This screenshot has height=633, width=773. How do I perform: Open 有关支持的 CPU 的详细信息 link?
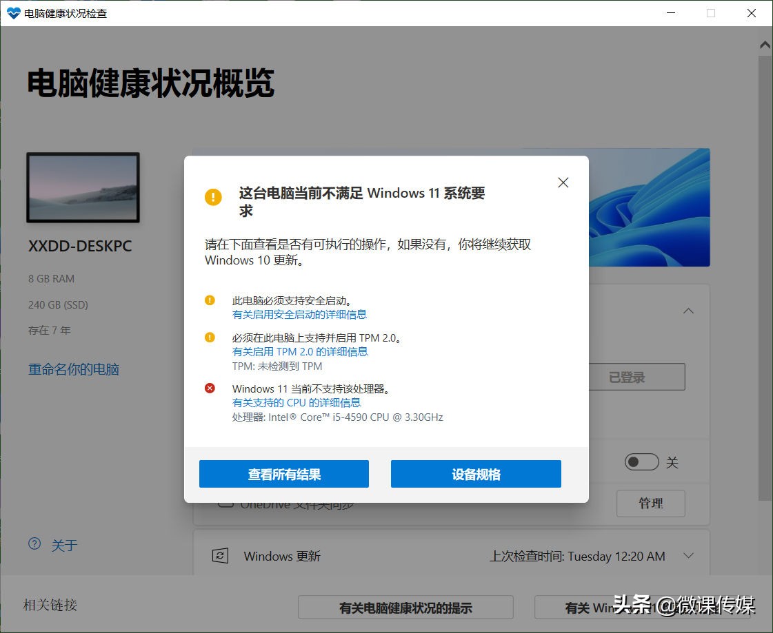point(297,402)
